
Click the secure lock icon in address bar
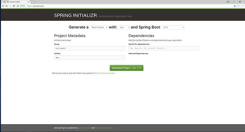tap(18, 6)
